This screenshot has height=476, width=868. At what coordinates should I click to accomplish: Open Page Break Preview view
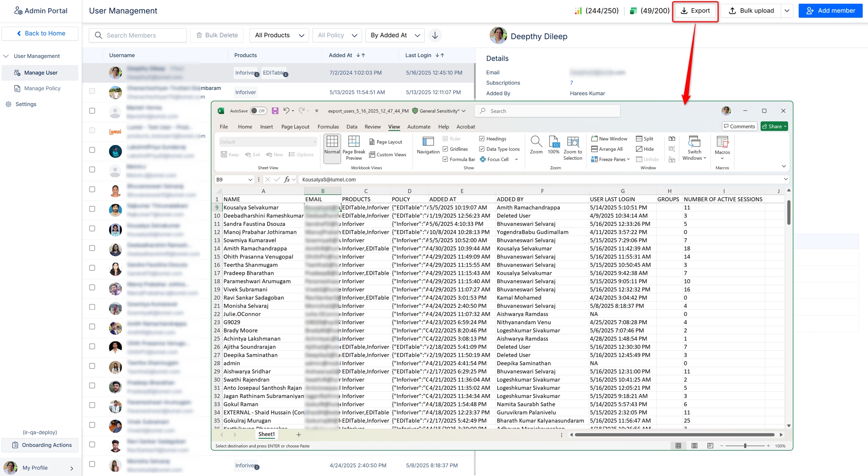coord(353,147)
